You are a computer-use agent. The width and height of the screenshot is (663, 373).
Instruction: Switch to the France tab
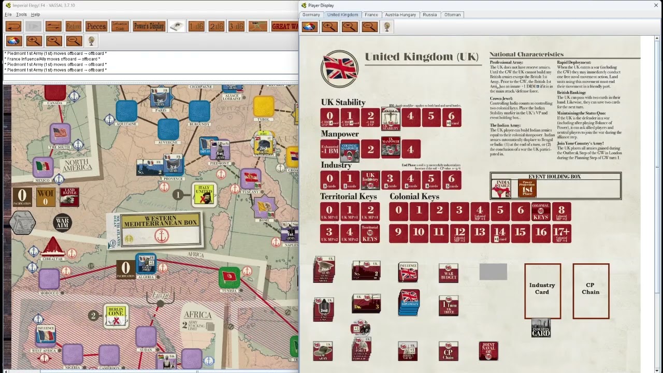(x=371, y=15)
